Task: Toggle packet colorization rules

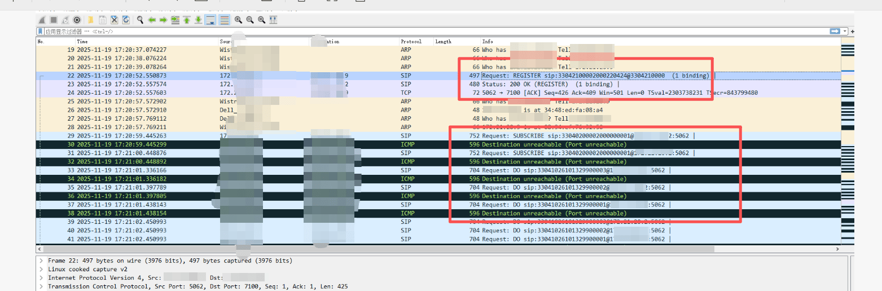Action: pyautogui.click(x=224, y=20)
